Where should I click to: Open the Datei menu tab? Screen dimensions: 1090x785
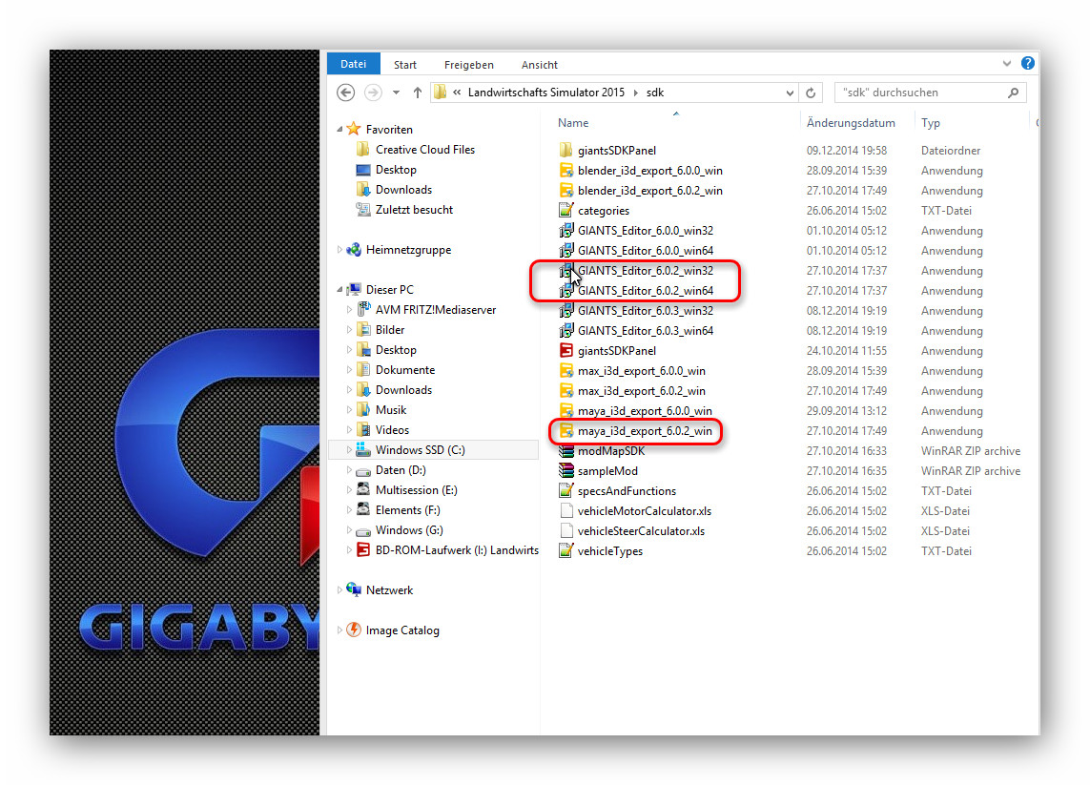(353, 64)
